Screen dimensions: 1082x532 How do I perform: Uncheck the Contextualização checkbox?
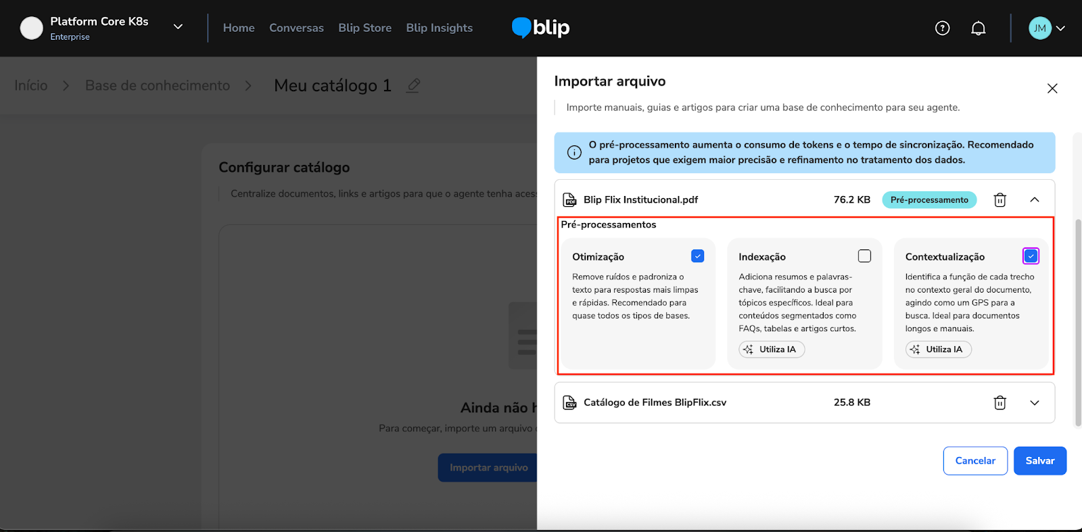1031,256
